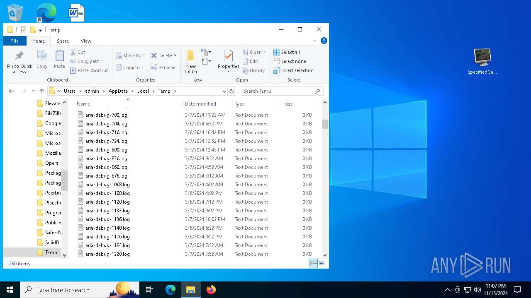This screenshot has height=298, width=531.
Task: Click AppData in the address breadcrumb
Action: [x=118, y=91]
